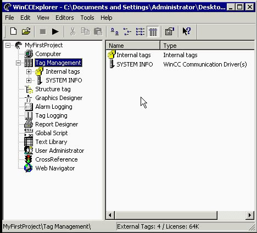This screenshot has width=257, height=233.
Task: Click the left arrow of horizontal scrollbar
Action: pyautogui.click(x=110, y=215)
